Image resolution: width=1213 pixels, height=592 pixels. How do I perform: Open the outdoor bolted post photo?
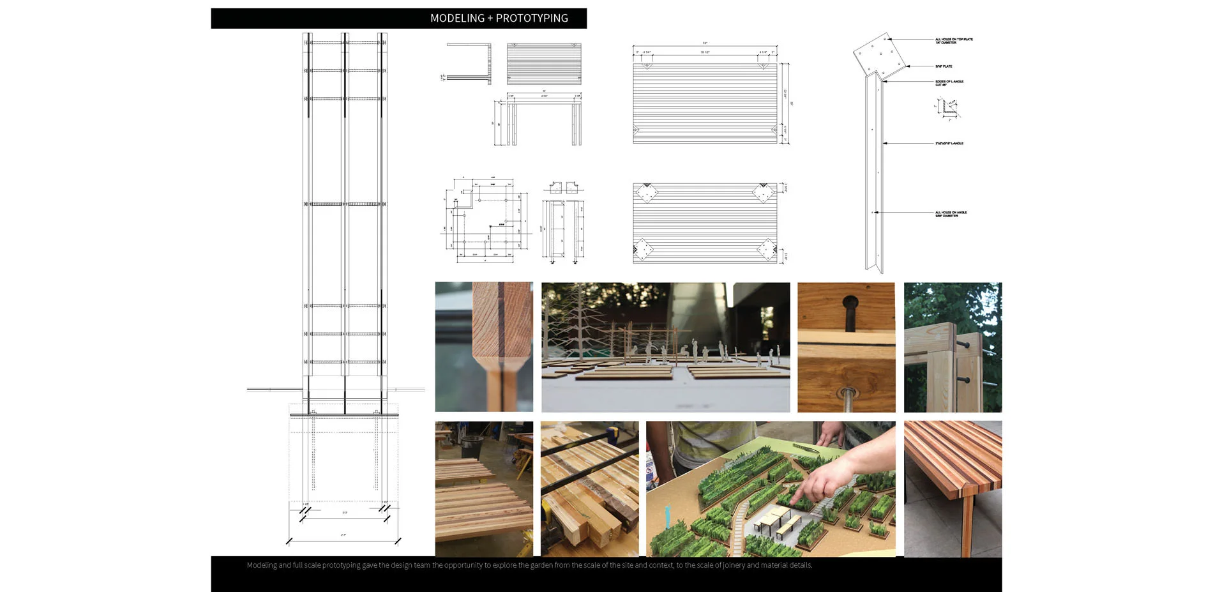point(953,347)
